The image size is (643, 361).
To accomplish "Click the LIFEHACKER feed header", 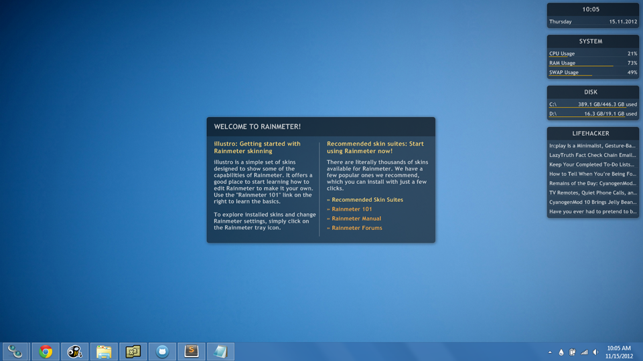I will click(x=591, y=134).
